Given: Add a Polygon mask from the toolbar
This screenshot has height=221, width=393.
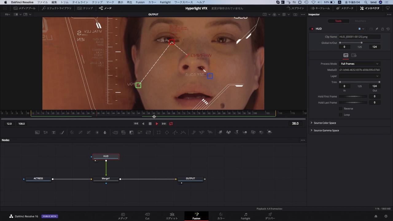Looking at the screenshot, I should (175, 132).
